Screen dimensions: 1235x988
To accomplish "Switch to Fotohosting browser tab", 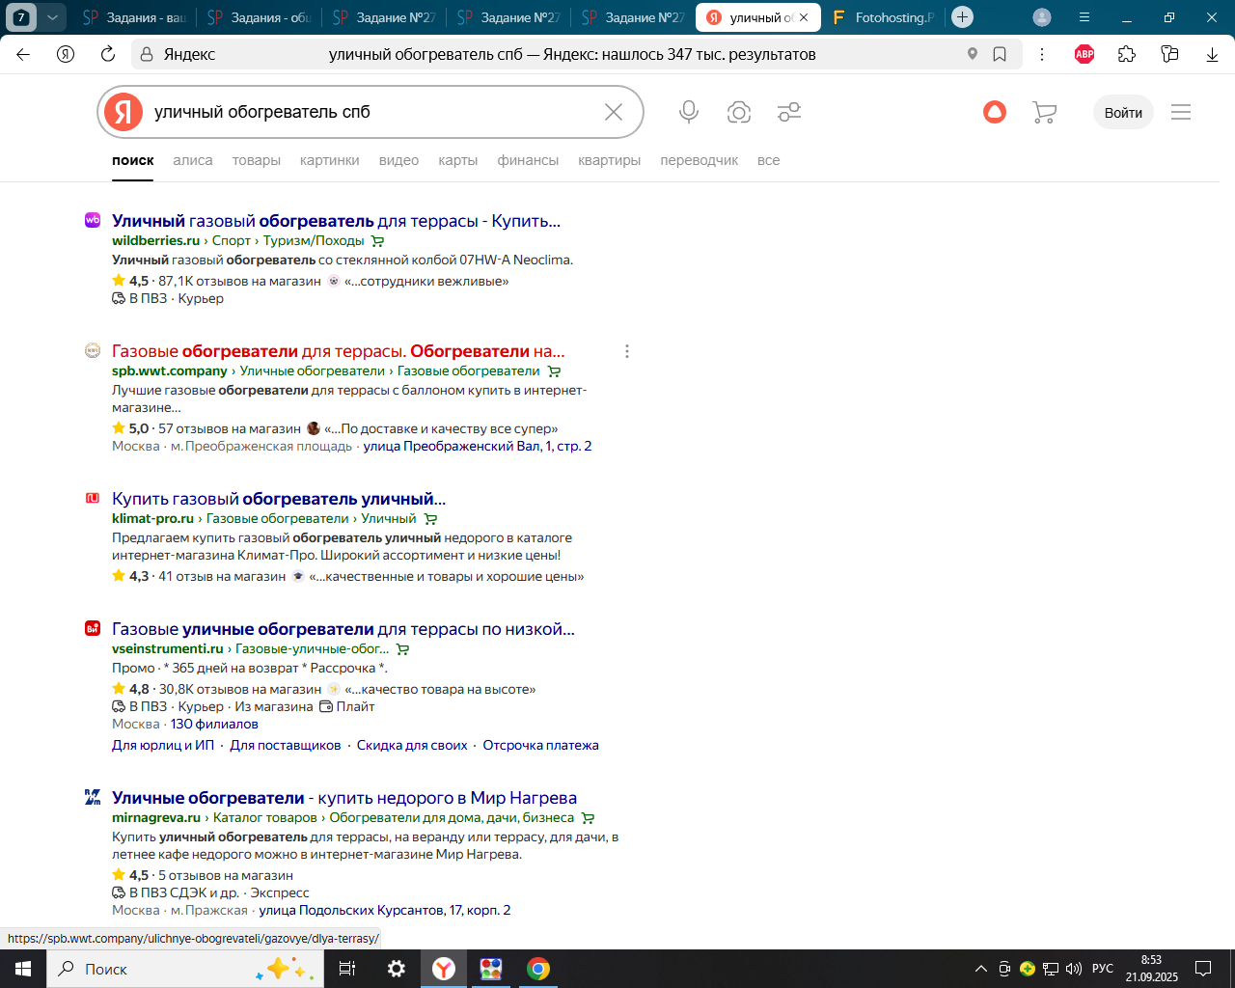I will (882, 17).
